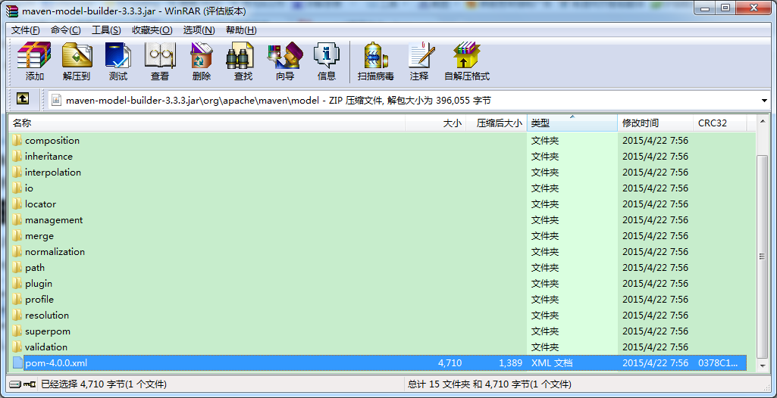Select the plugin folder row
Screen dimensions: 777x398
pyautogui.click(x=379, y=283)
